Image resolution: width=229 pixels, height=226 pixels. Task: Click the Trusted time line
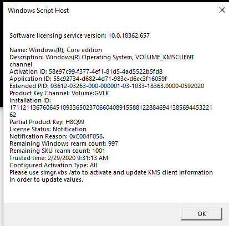click(x=59, y=158)
